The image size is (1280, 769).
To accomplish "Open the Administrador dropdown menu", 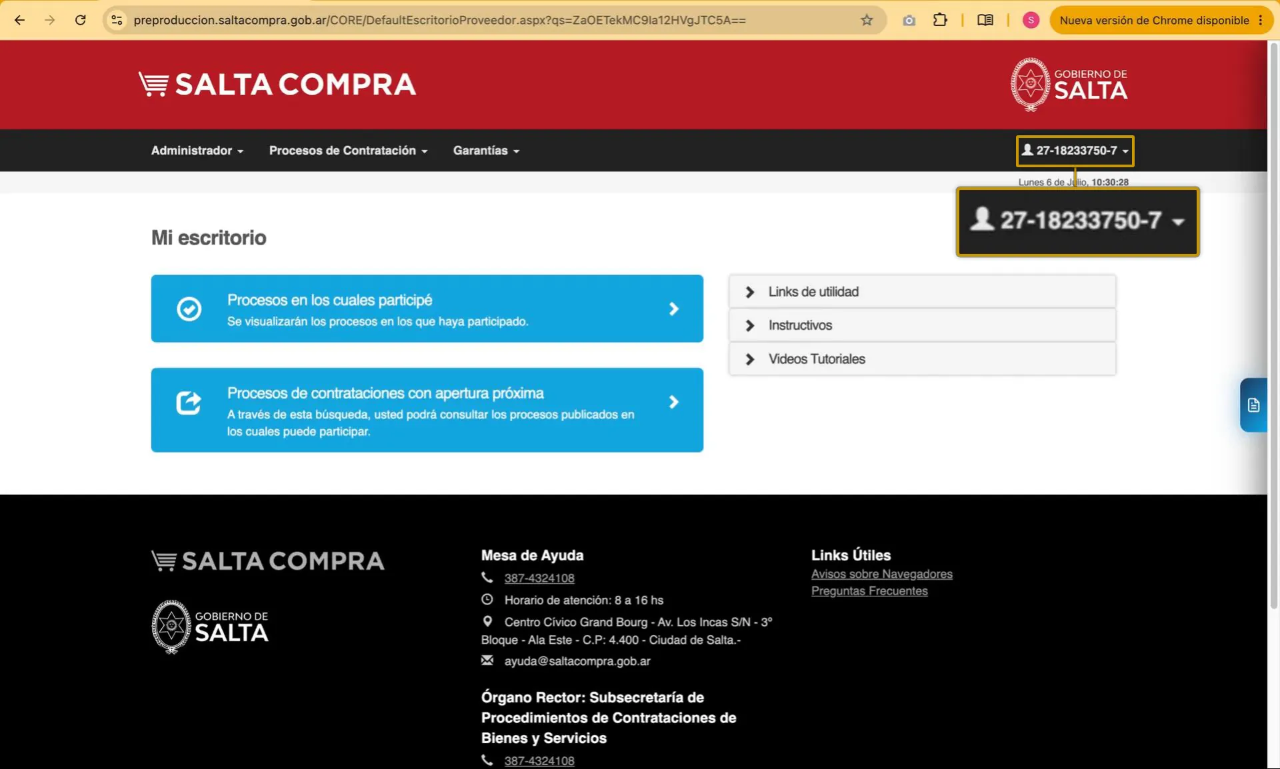I will [197, 151].
